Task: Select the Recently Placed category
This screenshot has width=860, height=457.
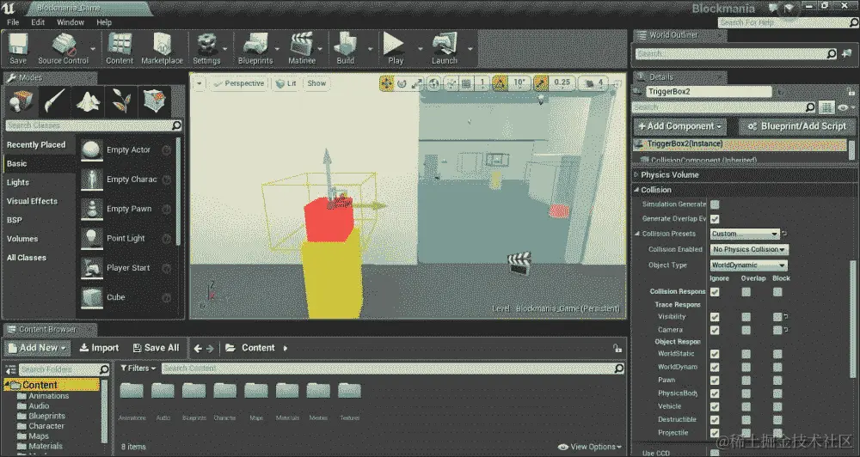Action: (x=36, y=144)
